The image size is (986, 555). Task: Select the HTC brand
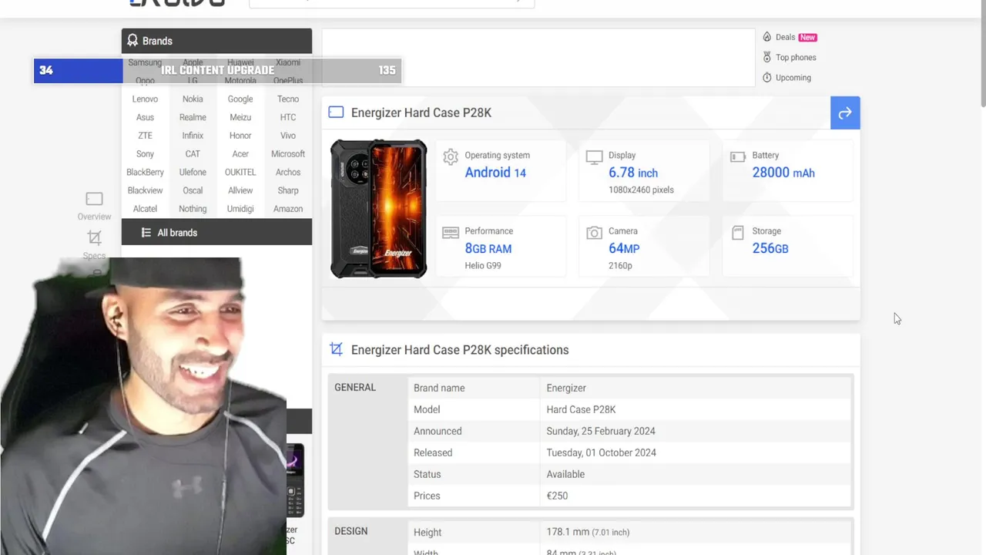tap(288, 117)
